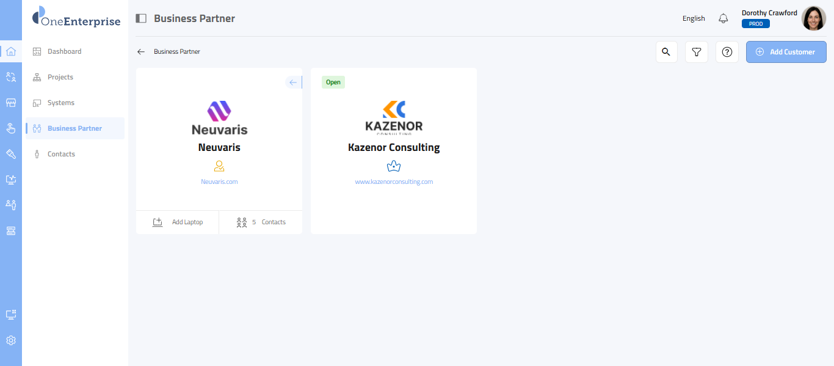Go to Dashboard menu item
Screen dimensions: 834x366
[64, 51]
